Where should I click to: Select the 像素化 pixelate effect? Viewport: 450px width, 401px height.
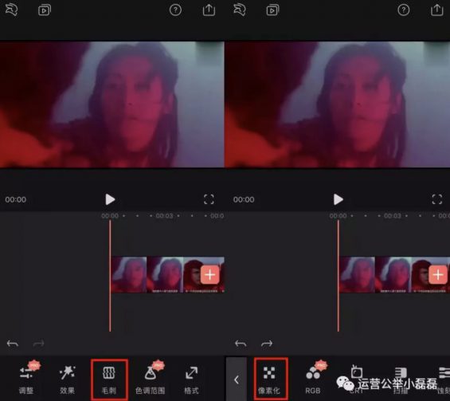tap(269, 379)
